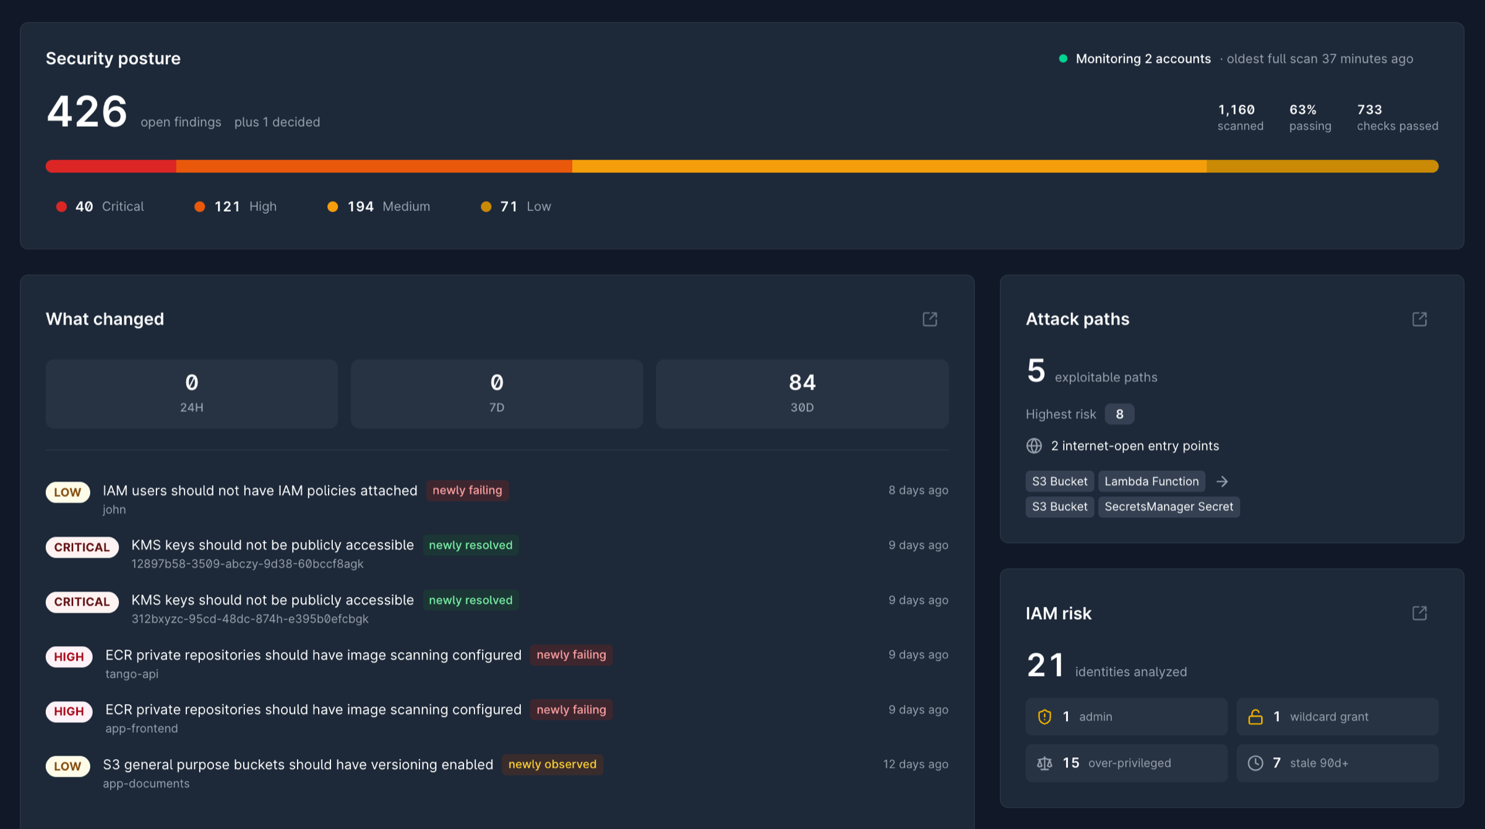The height and width of the screenshot is (829, 1485).
Task: Click the LOW badge on IAM users row
Action: [67, 492]
